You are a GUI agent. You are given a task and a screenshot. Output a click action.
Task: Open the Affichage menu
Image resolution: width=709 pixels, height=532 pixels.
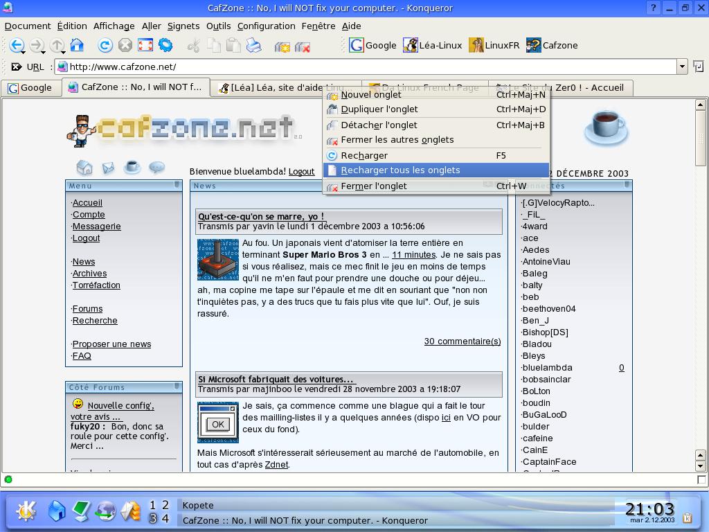(x=114, y=26)
